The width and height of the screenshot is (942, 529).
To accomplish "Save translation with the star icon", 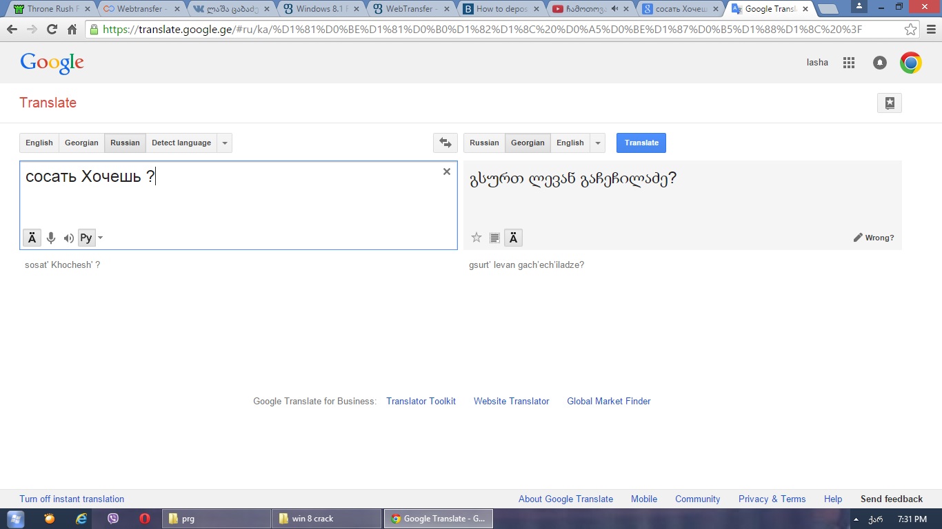I will [x=476, y=238].
